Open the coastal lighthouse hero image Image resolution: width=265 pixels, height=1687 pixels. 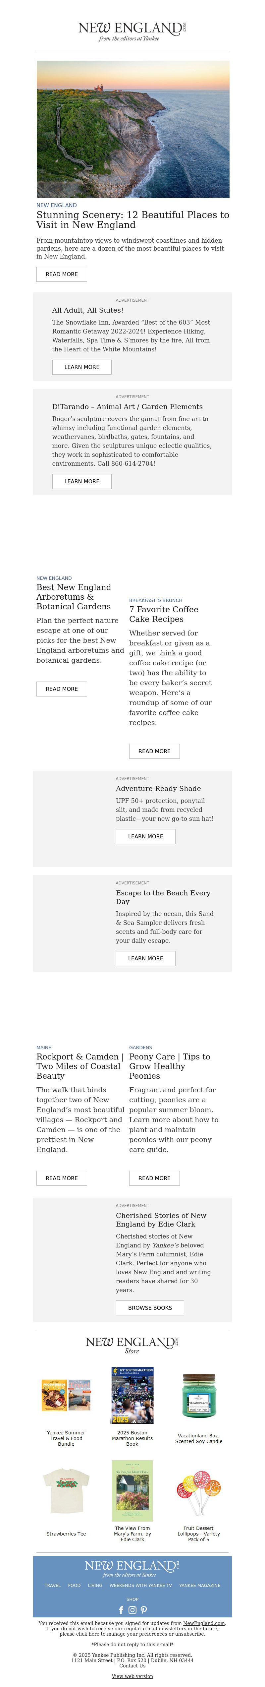(x=133, y=129)
